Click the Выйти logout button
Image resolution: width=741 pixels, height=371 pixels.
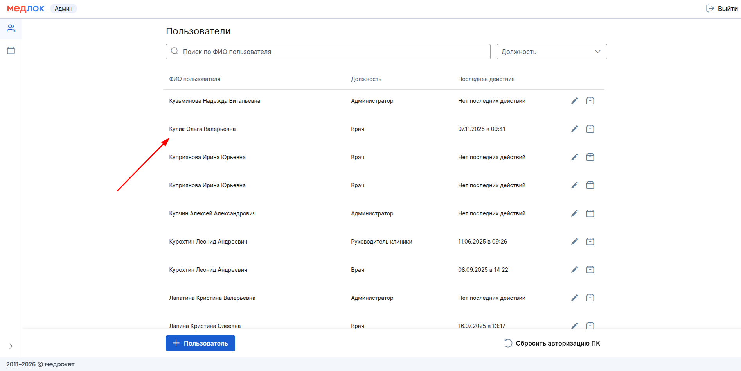[x=722, y=9]
